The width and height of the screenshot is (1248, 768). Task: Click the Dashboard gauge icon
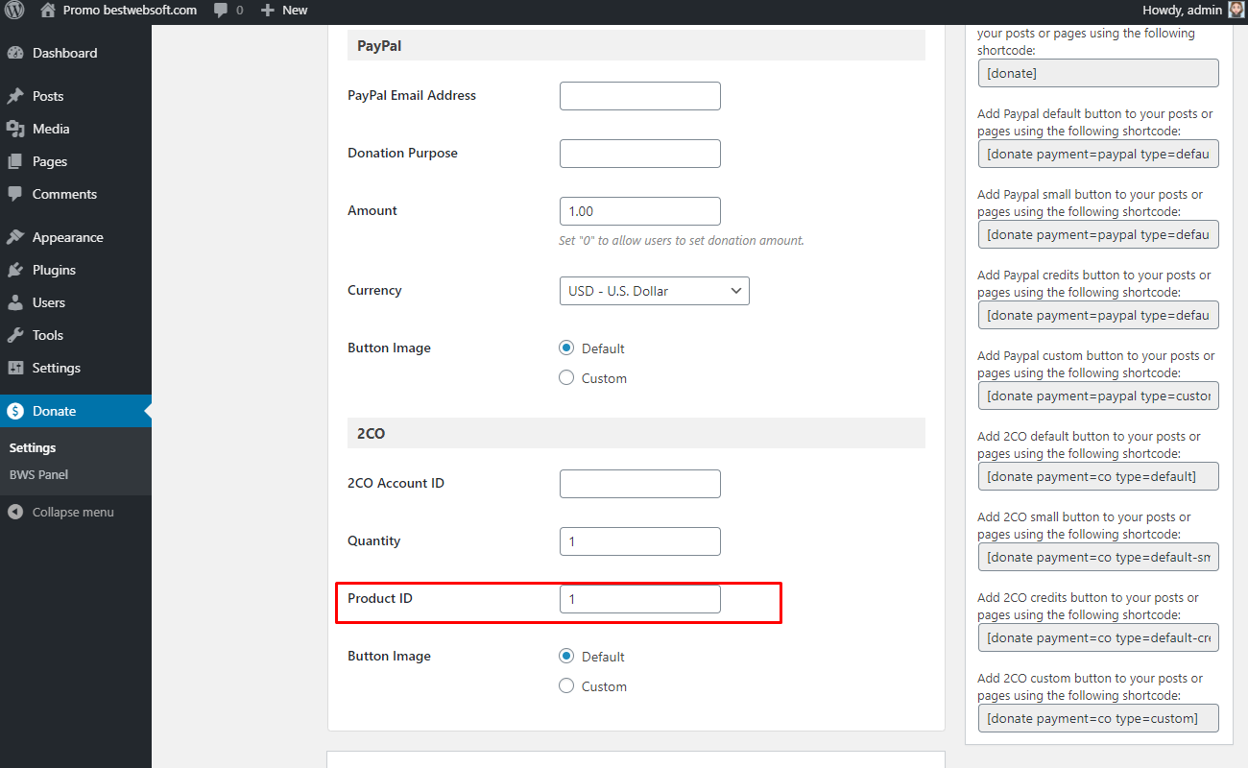pos(14,53)
